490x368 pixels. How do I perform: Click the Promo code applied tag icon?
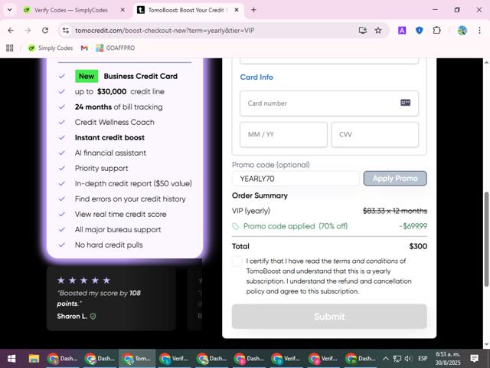coord(236,226)
